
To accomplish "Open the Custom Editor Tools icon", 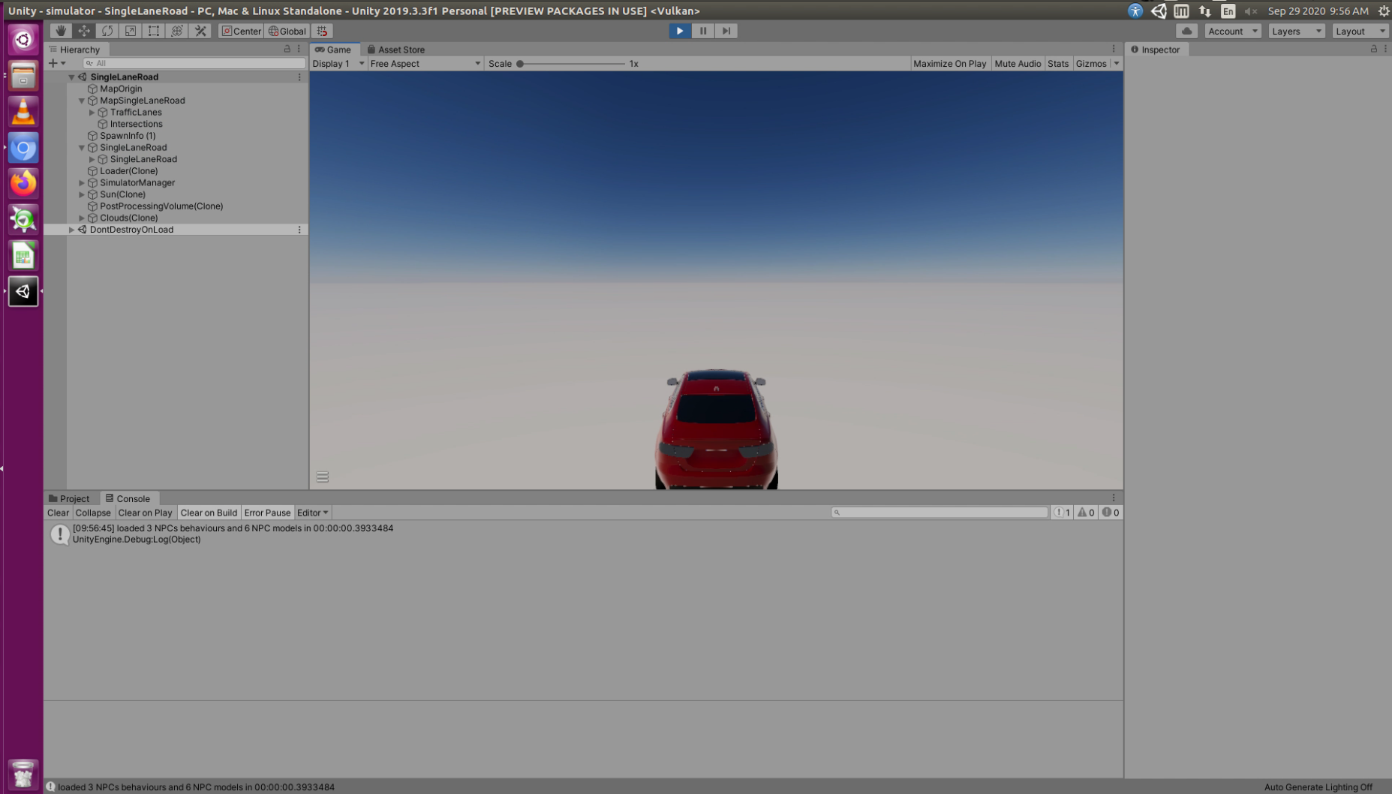I will pyautogui.click(x=200, y=31).
